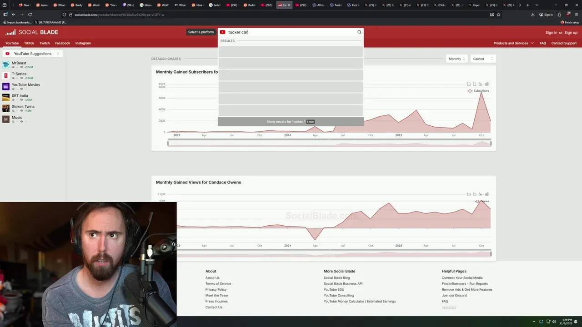
Task: Click the Subscribers chart left range handle
Action: (x=168, y=144)
